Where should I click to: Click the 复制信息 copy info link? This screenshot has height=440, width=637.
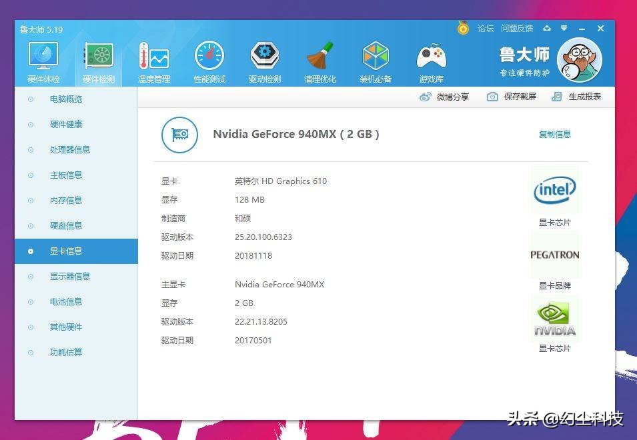pos(554,134)
